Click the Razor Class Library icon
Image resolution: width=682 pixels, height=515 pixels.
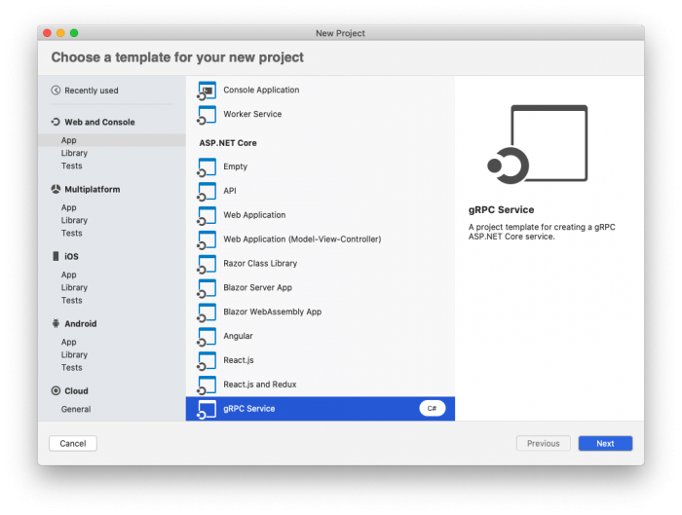[x=207, y=264]
